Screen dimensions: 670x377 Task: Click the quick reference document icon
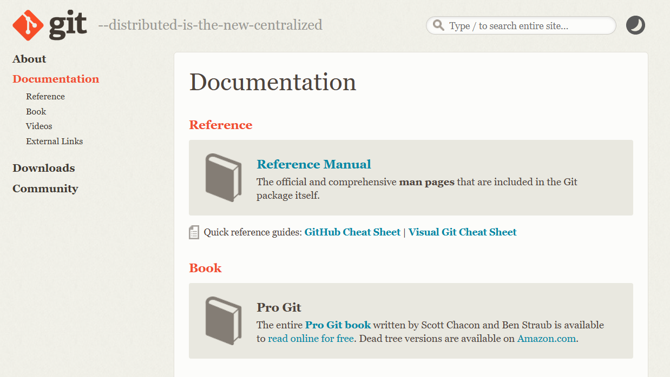click(x=194, y=232)
